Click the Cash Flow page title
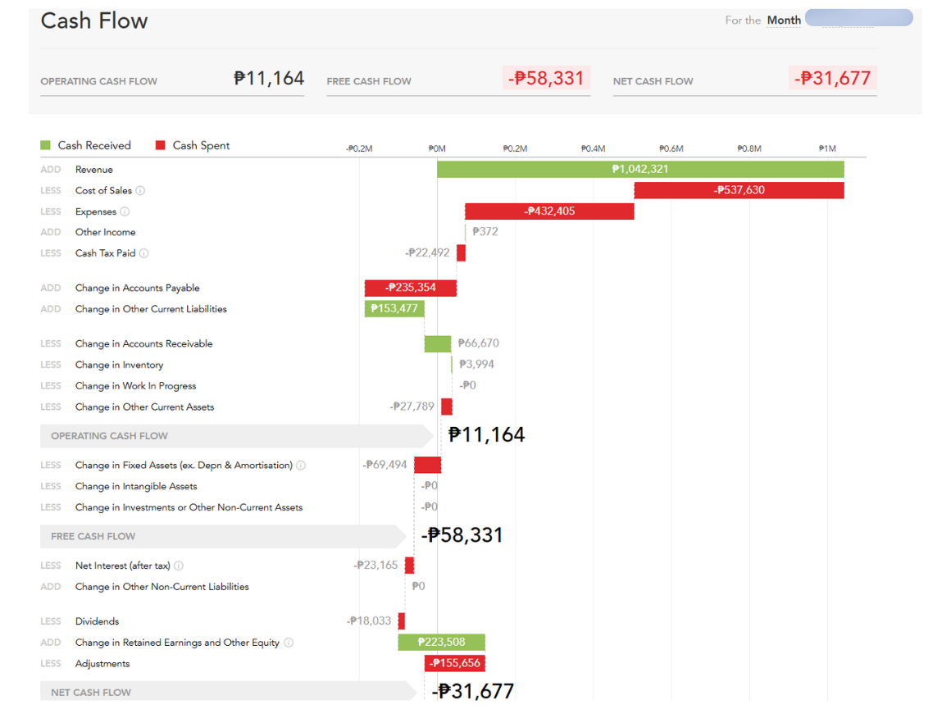 (94, 21)
